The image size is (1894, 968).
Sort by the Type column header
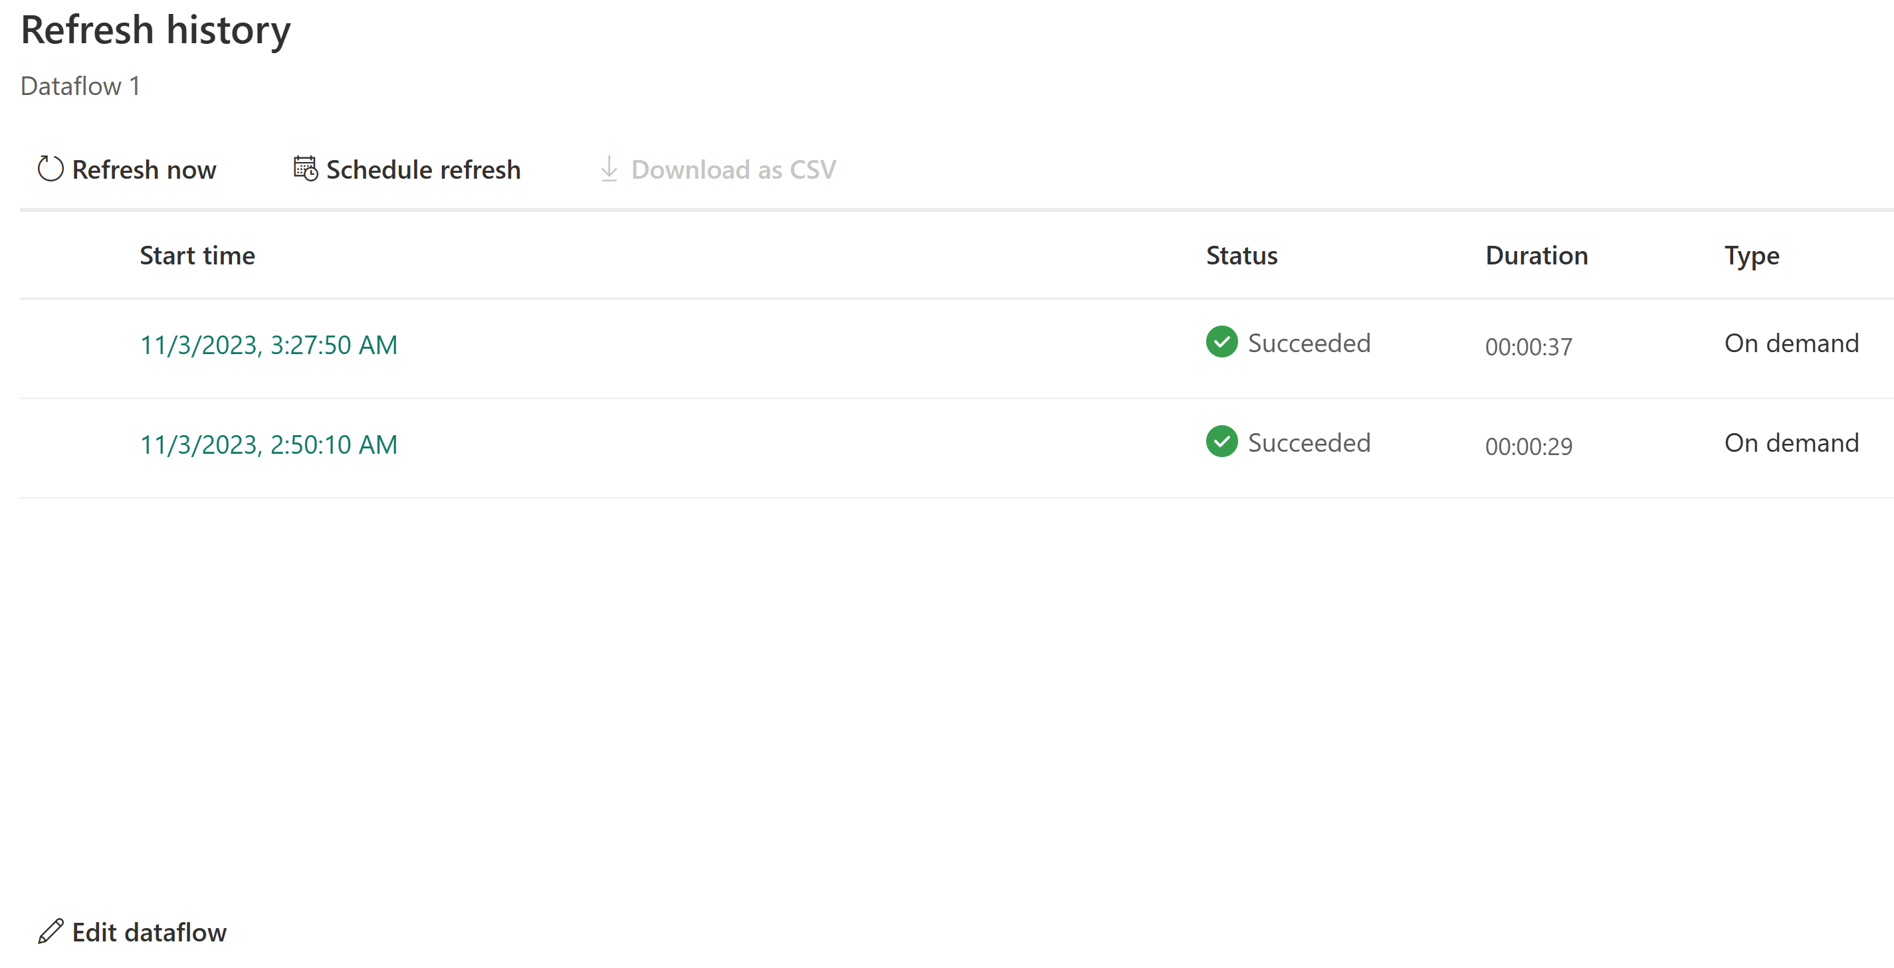coord(1752,256)
